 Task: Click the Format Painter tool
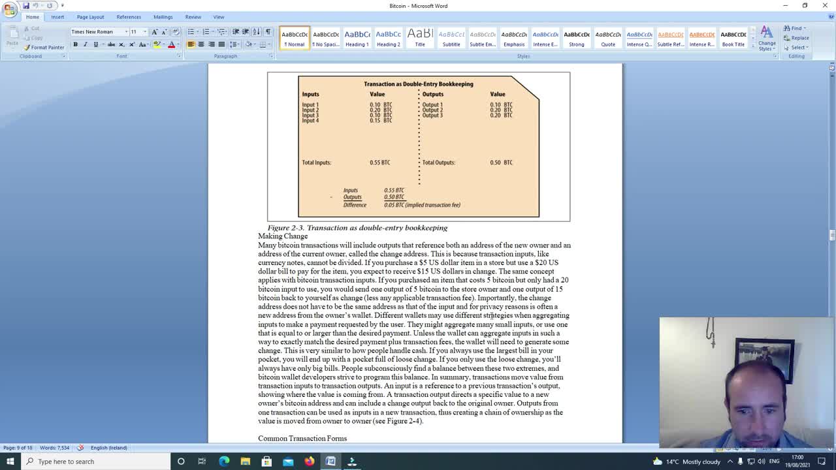click(44, 47)
